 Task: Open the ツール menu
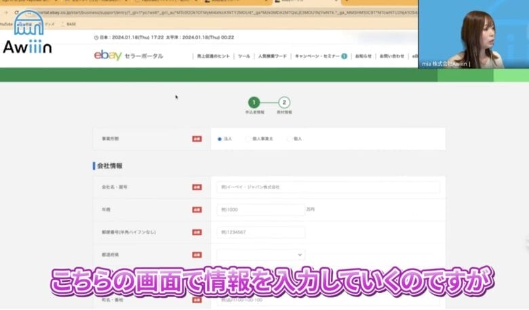[x=244, y=56]
